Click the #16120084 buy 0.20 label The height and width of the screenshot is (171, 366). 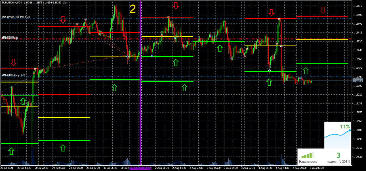[x=14, y=75]
